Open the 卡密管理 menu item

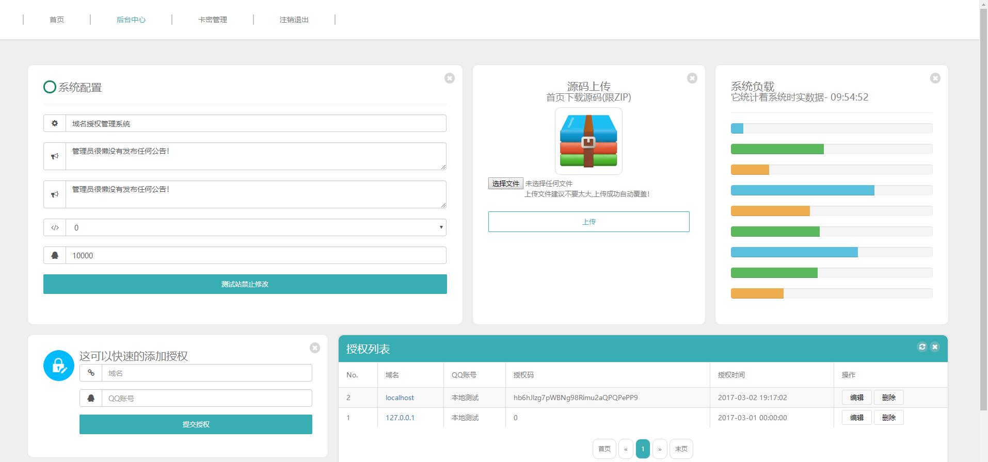[x=213, y=20]
